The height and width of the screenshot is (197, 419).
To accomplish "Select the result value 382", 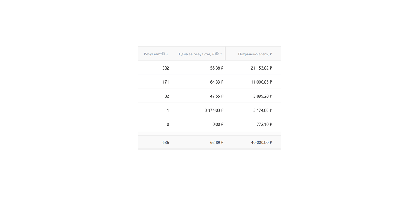I will click(x=165, y=68).
